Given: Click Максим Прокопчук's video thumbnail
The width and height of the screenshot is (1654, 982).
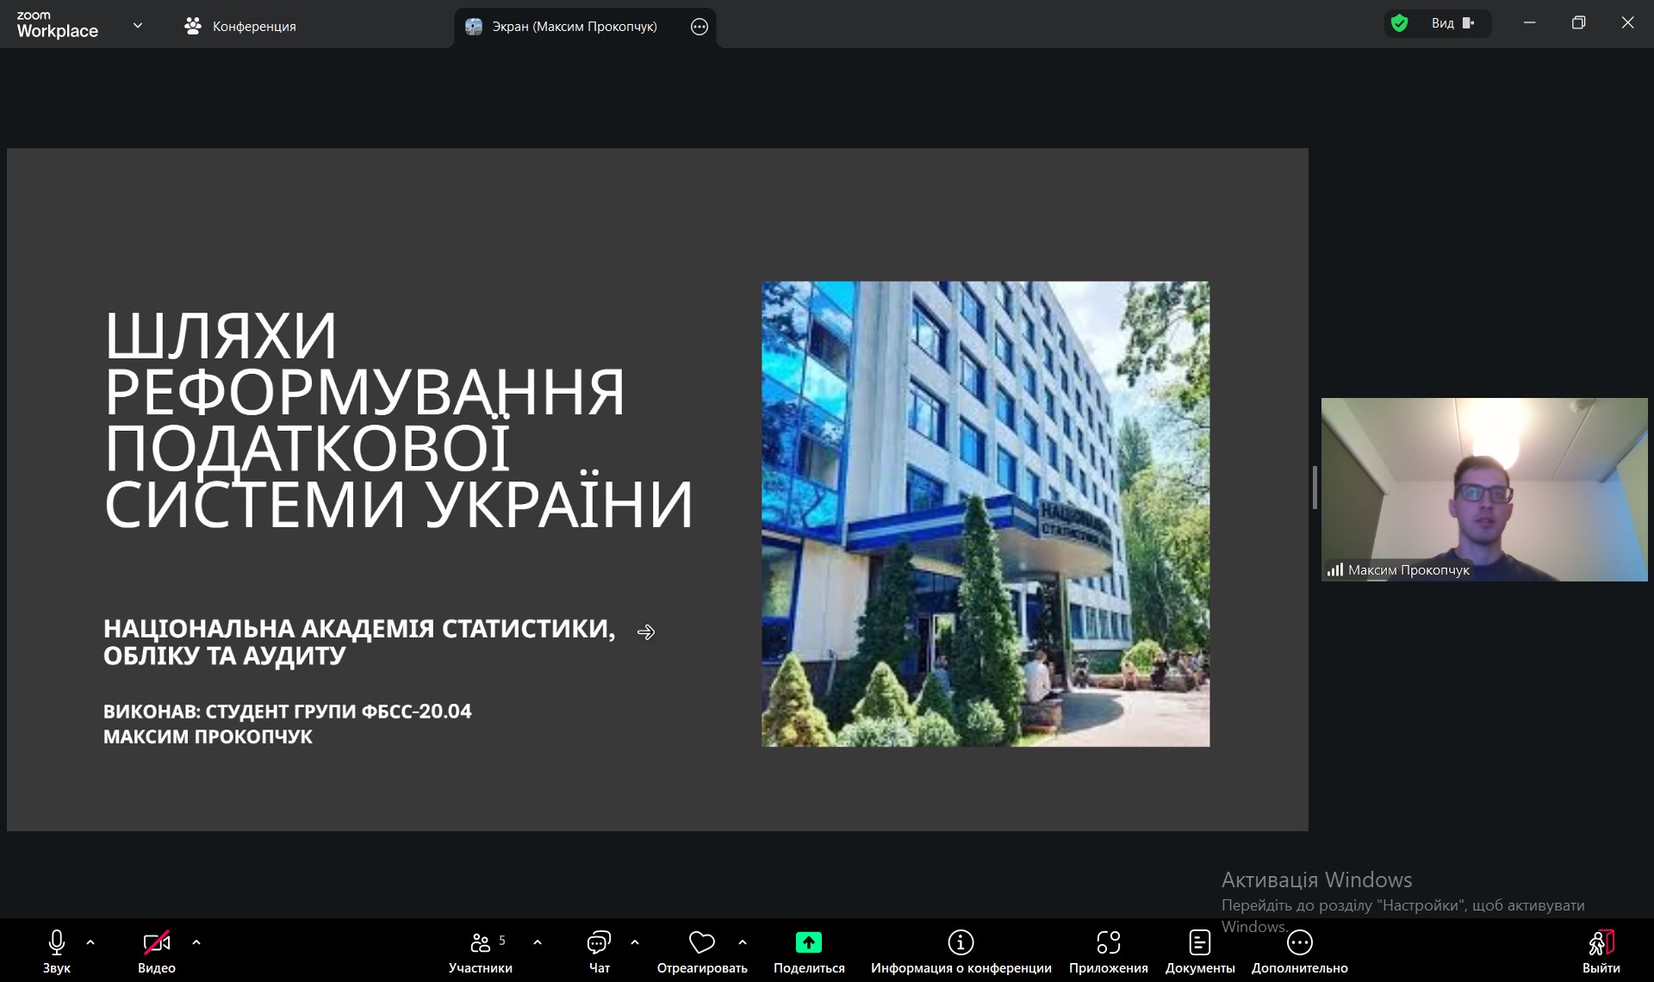Looking at the screenshot, I should coord(1483,489).
